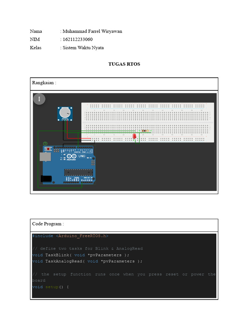Viewport: 249px width, 333px height.
Task: Select the Arduino USB port connector
Action: point(45,157)
